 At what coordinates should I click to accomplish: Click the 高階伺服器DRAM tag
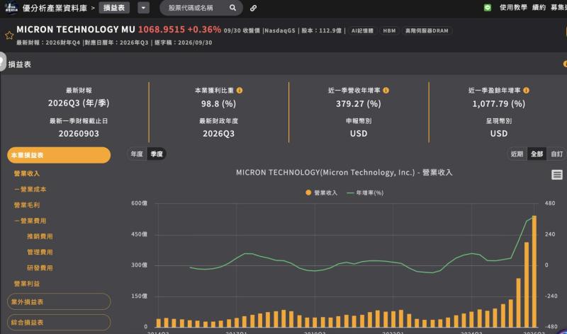pyautogui.click(x=427, y=30)
